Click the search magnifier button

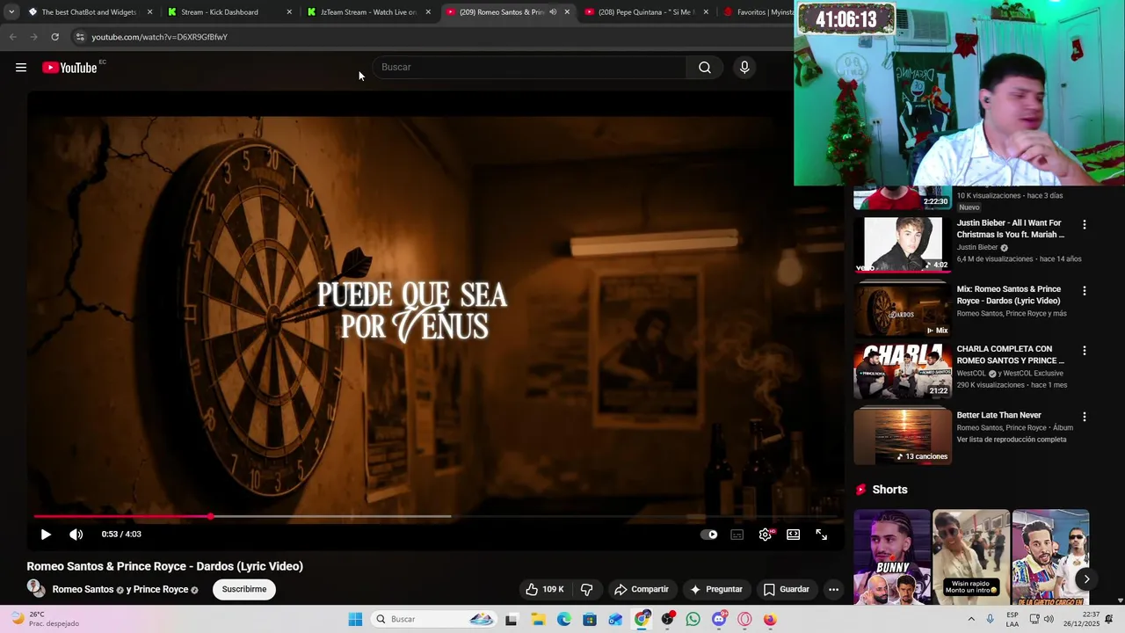[x=705, y=68]
